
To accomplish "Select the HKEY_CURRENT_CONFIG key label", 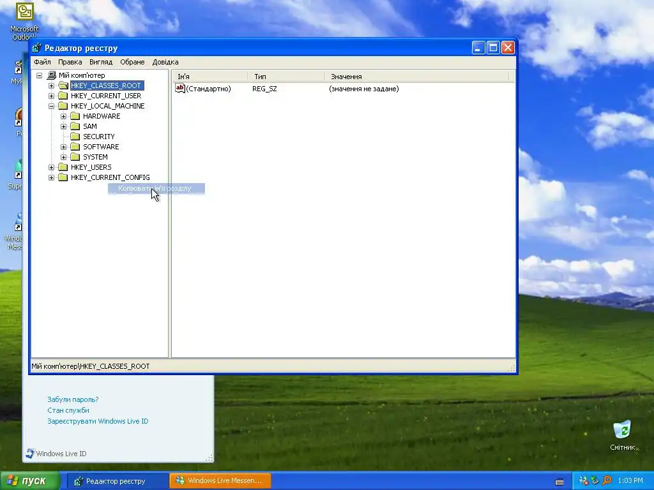I will point(110,177).
